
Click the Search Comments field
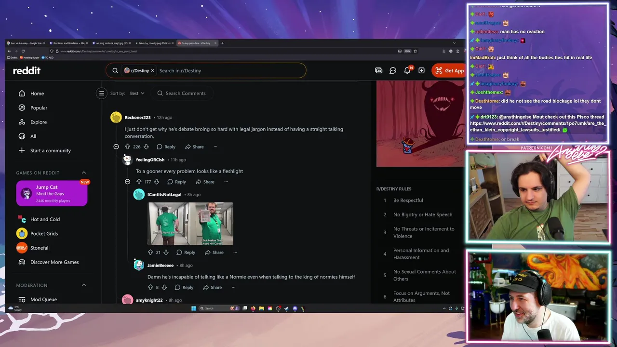(x=181, y=93)
